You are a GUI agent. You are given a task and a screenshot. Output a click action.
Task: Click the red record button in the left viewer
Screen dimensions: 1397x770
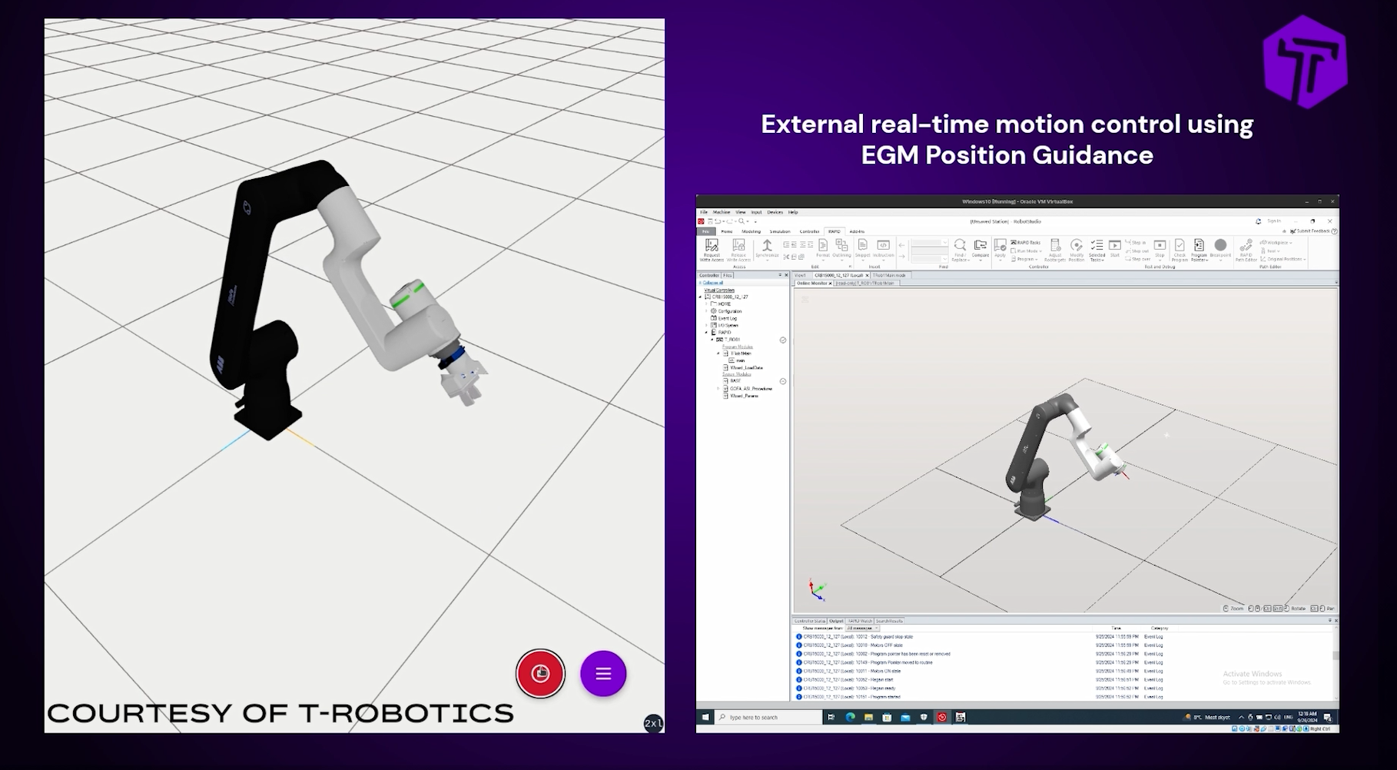[540, 673]
